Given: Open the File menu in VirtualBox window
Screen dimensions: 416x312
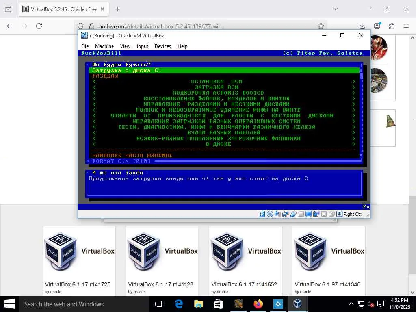Looking at the screenshot, I should tap(85, 46).
